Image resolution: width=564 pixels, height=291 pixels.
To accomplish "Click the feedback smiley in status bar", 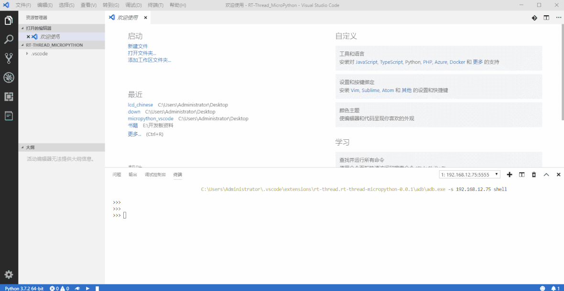I will [x=542, y=288].
